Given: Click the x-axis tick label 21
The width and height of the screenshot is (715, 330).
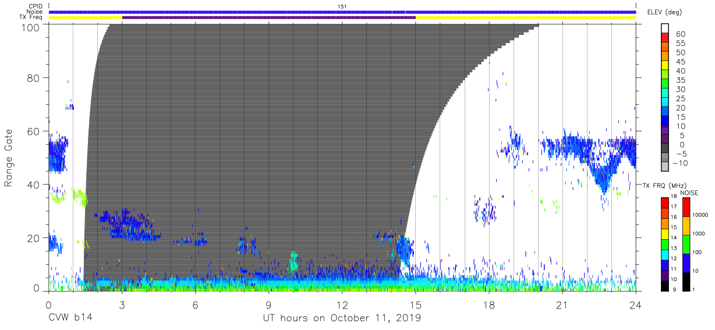Looking at the screenshot, I should (562, 306).
